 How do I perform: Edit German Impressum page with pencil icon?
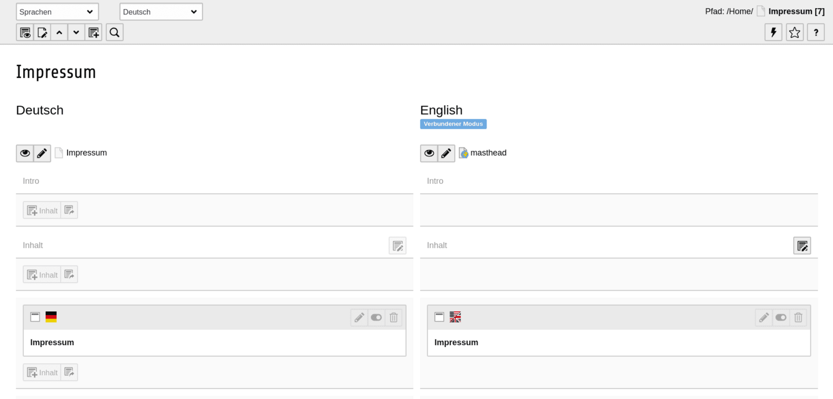tap(42, 153)
